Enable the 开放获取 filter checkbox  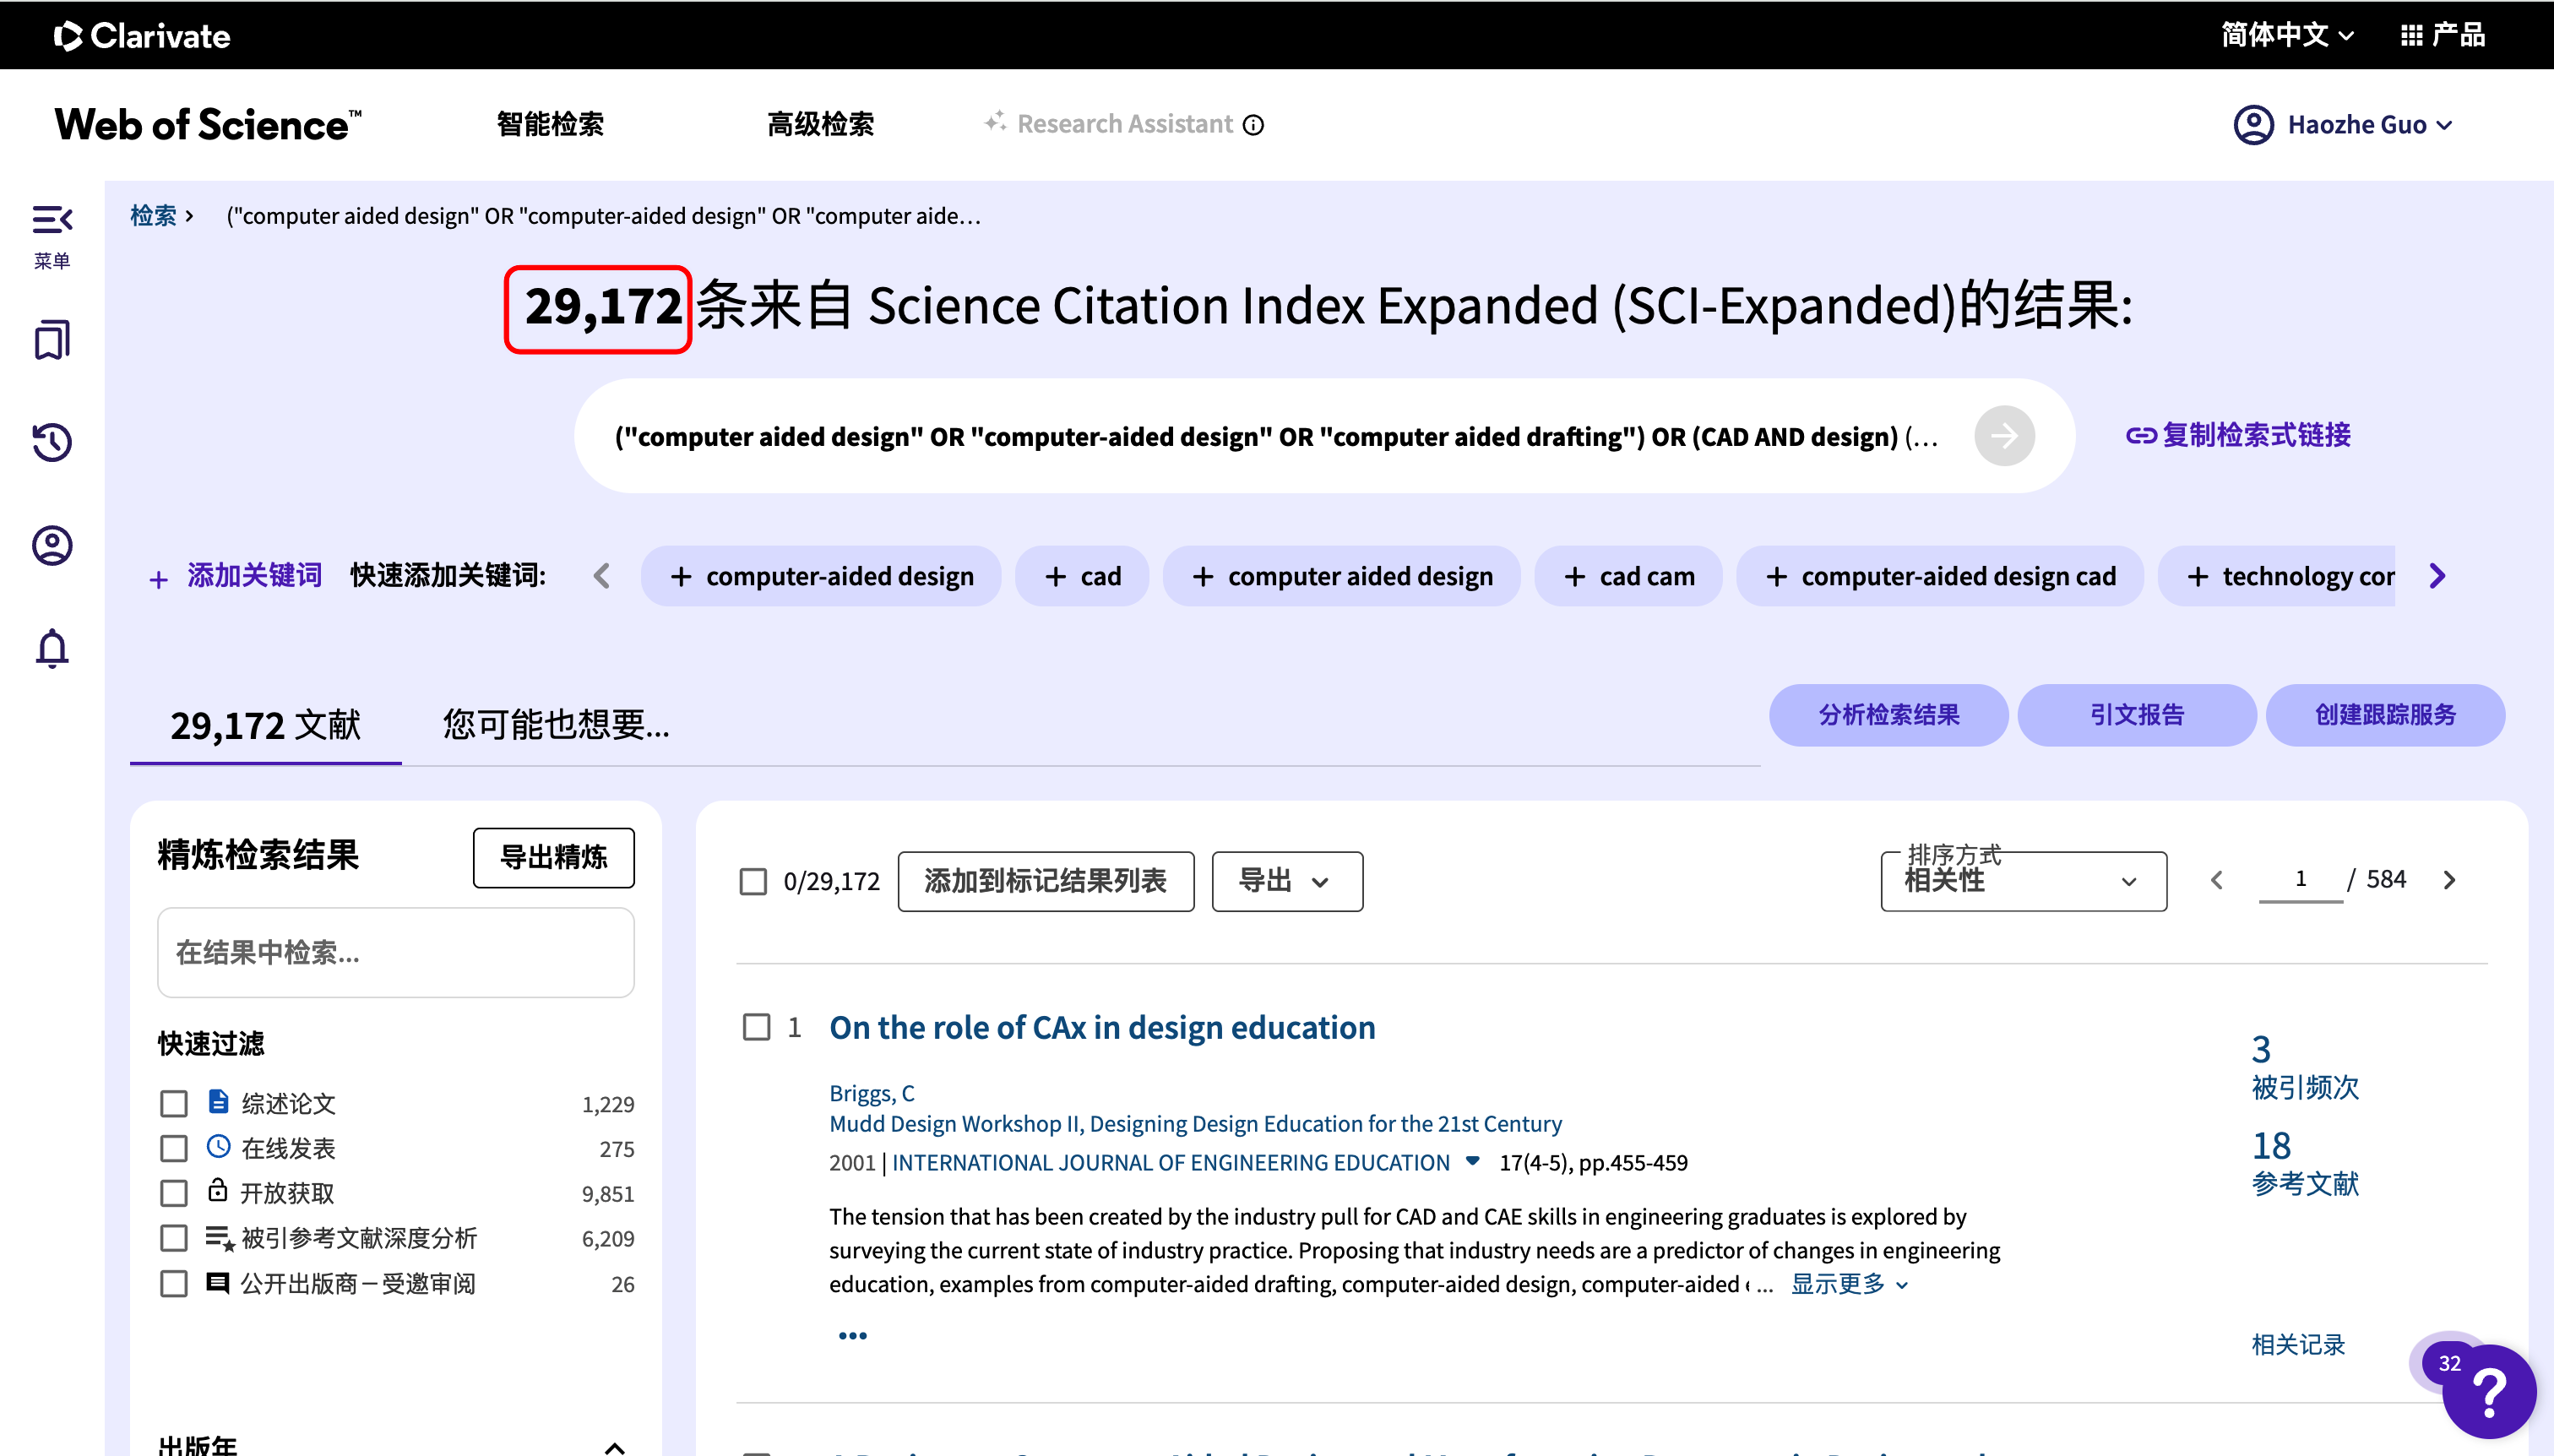(x=174, y=1193)
